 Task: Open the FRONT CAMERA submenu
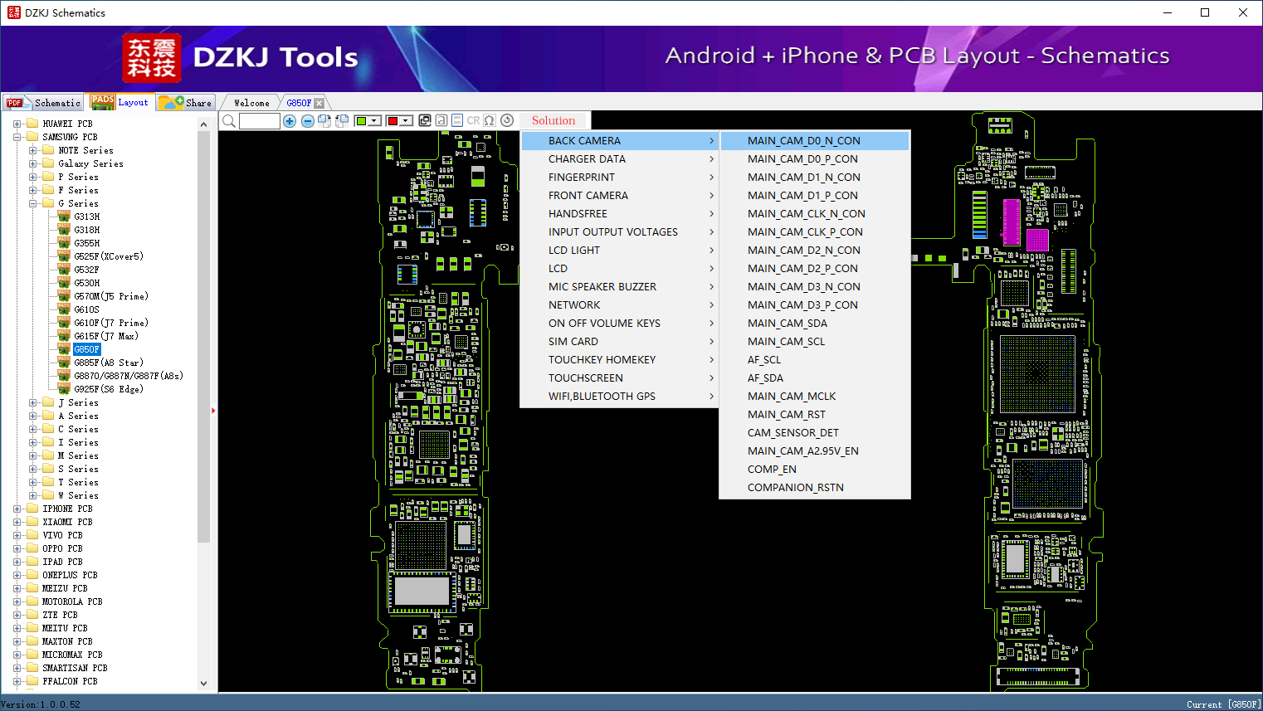(620, 196)
